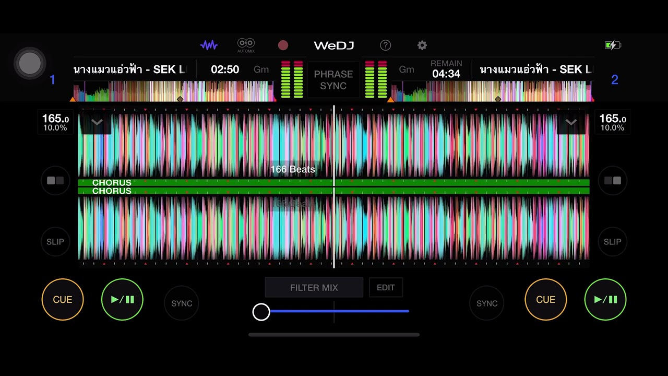Open the waveform view icon
668x376 pixels.
point(209,45)
